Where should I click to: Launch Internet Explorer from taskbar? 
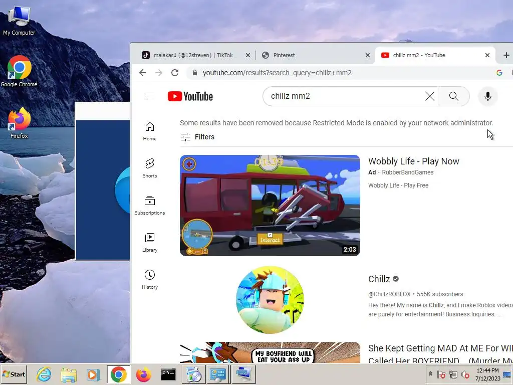(44, 374)
